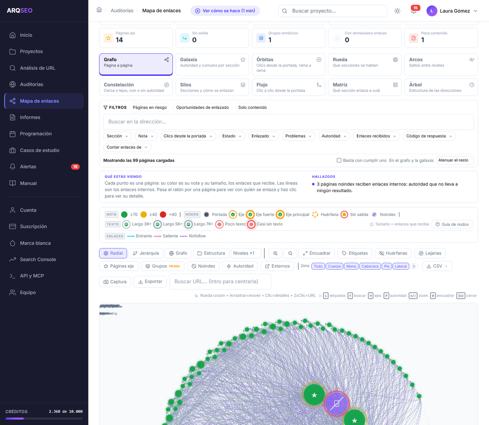Click Buscar en la dirección input
This screenshot has width=489, height=425.
pyautogui.click(x=289, y=122)
